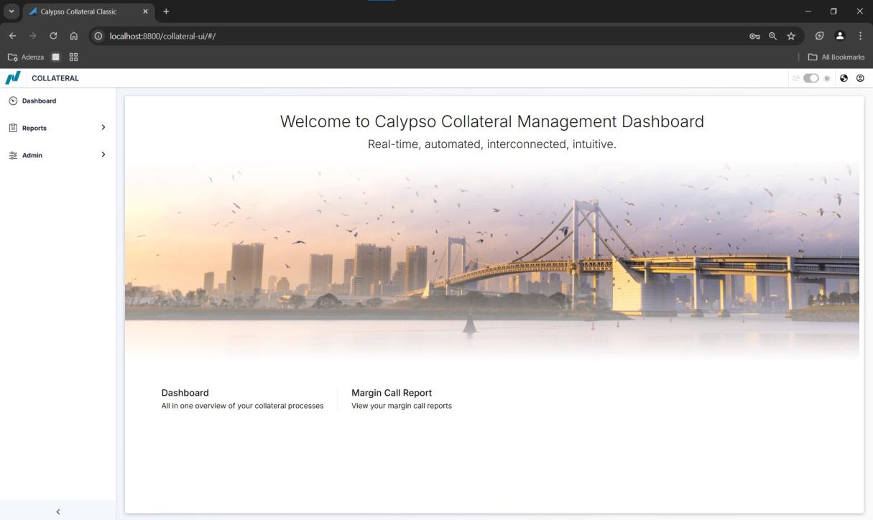Click the zoom magnifier icon in address bar
This screenshot has width=873, height=520.
(x=772, y=36)
